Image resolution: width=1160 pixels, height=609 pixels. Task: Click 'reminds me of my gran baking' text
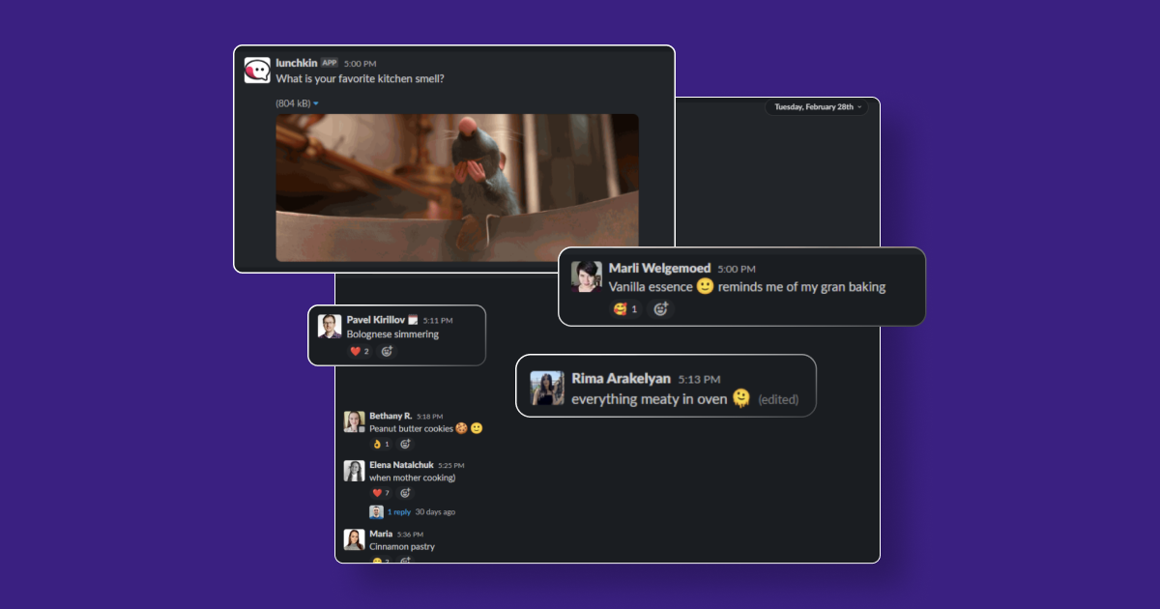pyautogui.click(x=802, y=287)
